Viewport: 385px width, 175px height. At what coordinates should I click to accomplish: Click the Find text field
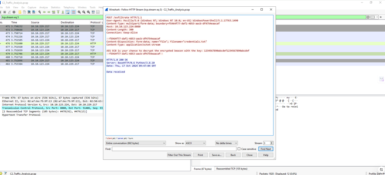coord(174,149)
